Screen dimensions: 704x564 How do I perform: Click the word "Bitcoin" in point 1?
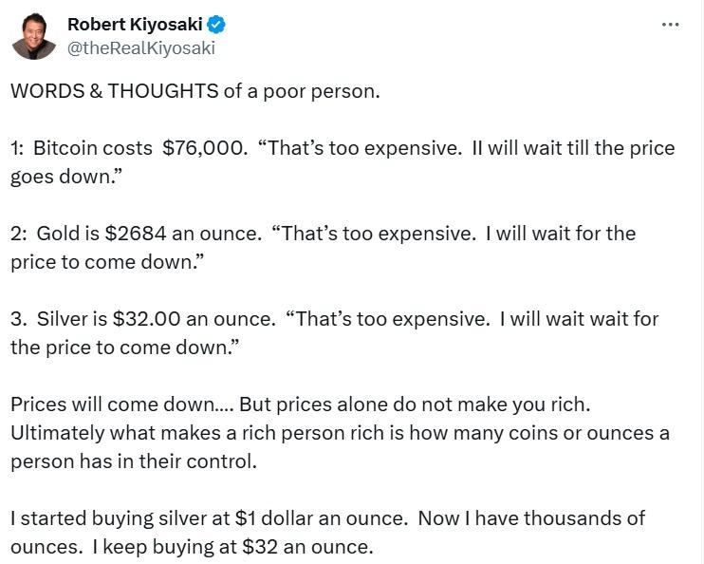click(x=66, y=148)
